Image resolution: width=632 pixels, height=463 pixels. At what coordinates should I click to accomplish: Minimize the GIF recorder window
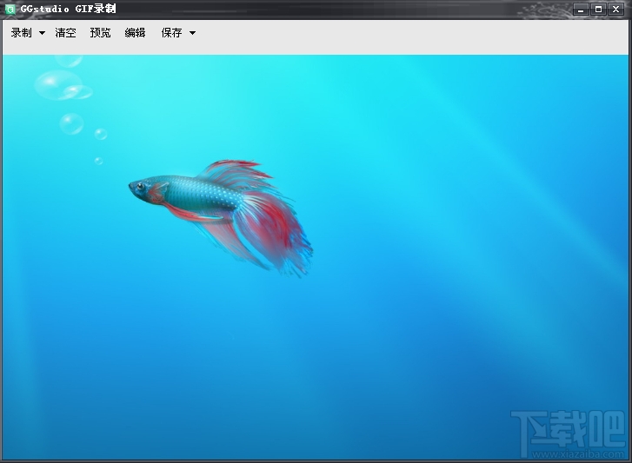tap(581, 10)
